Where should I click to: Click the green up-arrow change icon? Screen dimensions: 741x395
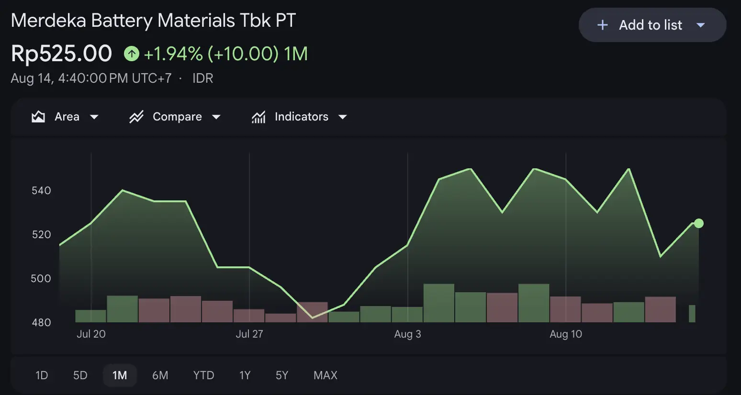pos(132,54)
